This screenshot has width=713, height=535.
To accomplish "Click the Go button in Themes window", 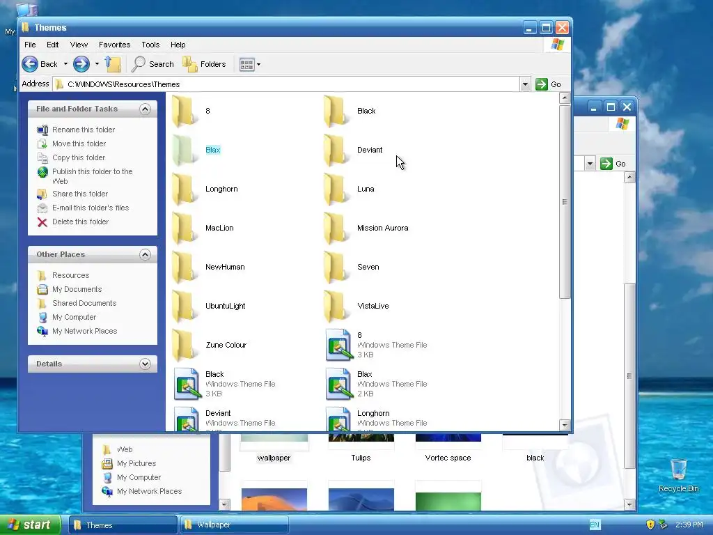I will click(549, 84).
